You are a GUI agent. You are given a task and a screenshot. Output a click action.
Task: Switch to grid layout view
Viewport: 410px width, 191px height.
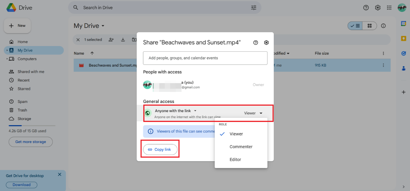(370, 26)
